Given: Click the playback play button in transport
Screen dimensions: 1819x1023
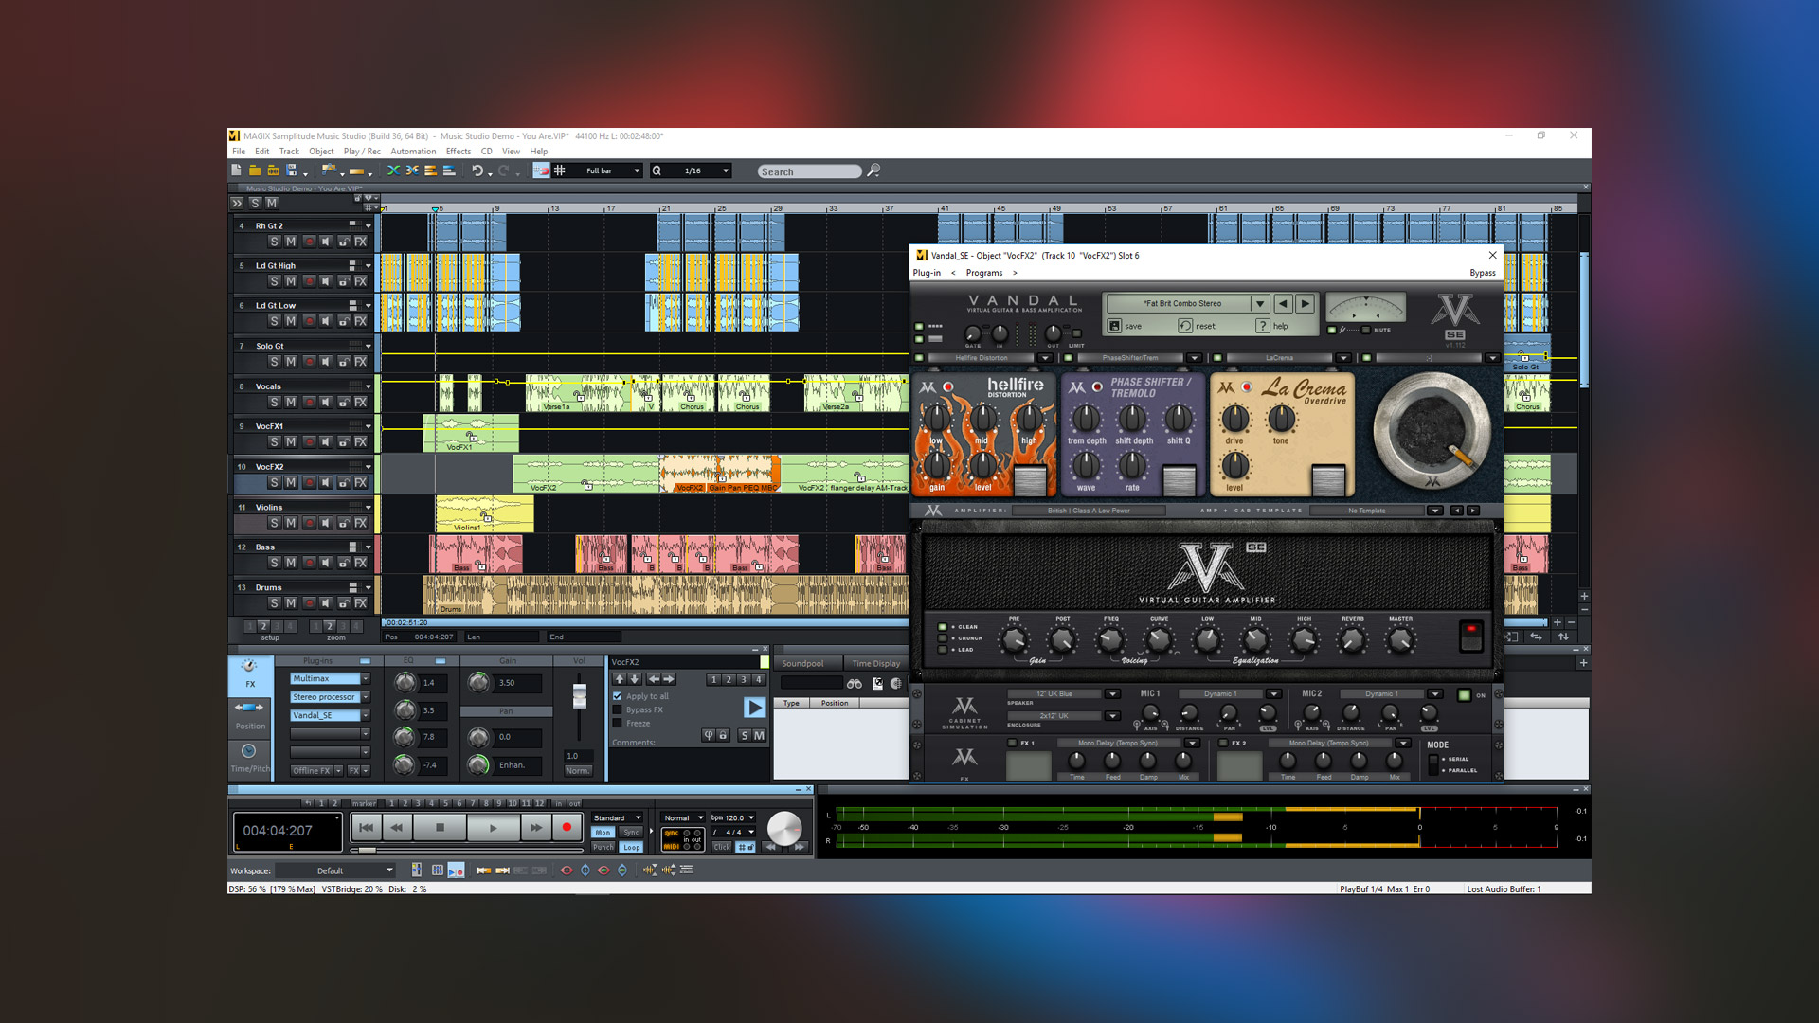Looking at the screenshot, I should (x=495, y=828).
